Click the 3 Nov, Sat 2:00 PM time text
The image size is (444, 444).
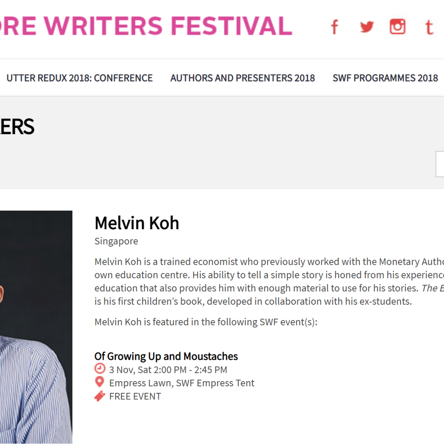coord(168,370)
